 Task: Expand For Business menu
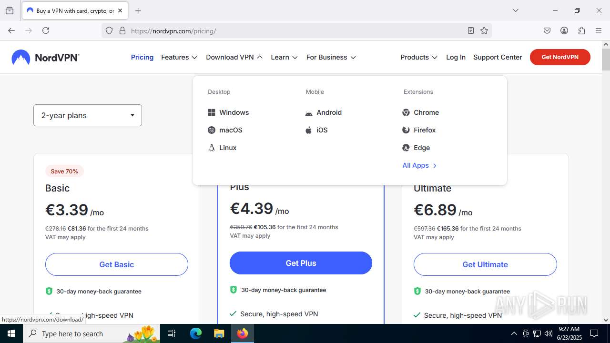pyautogui.click(x=331, y=57)
